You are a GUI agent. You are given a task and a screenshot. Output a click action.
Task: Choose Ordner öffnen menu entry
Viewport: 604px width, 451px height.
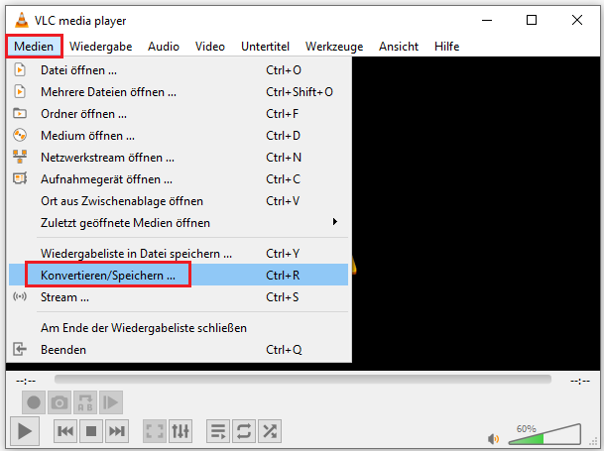click(179, 114)
